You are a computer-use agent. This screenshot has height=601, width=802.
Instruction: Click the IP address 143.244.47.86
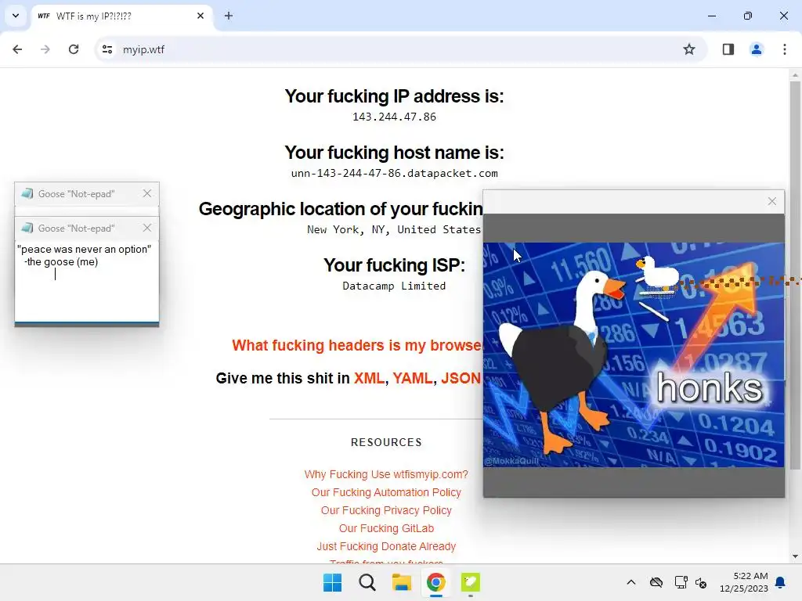coord(395,117)
